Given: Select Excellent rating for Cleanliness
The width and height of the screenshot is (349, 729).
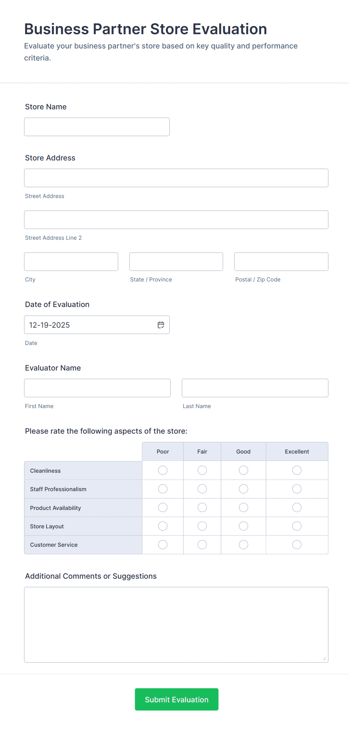Looking at the screenshot, I should [x=297, y=470].
